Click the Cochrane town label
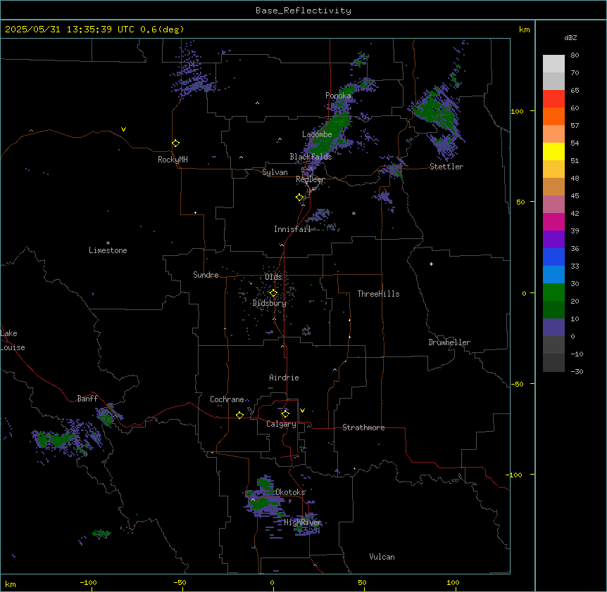This screenshot has width=607, height=592. click(x=227, y=399)
